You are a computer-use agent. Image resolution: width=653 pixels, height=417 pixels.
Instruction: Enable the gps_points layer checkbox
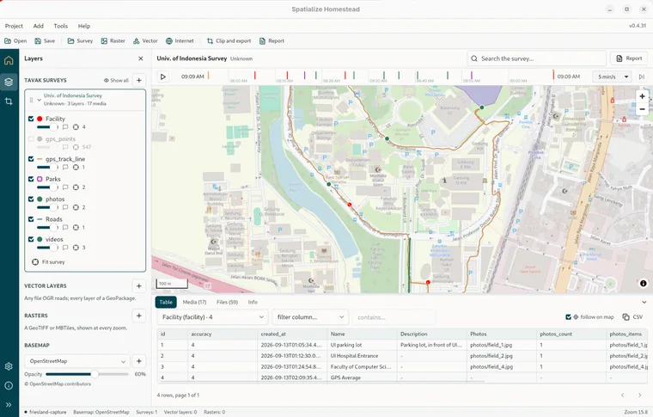31,138
